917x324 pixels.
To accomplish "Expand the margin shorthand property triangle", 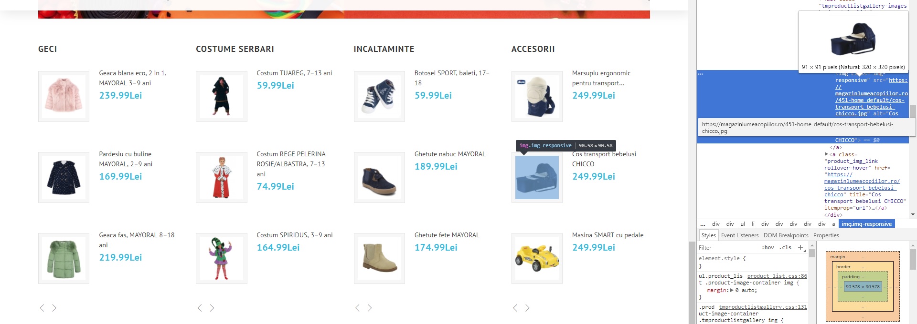I will click(x=732, y=290).
